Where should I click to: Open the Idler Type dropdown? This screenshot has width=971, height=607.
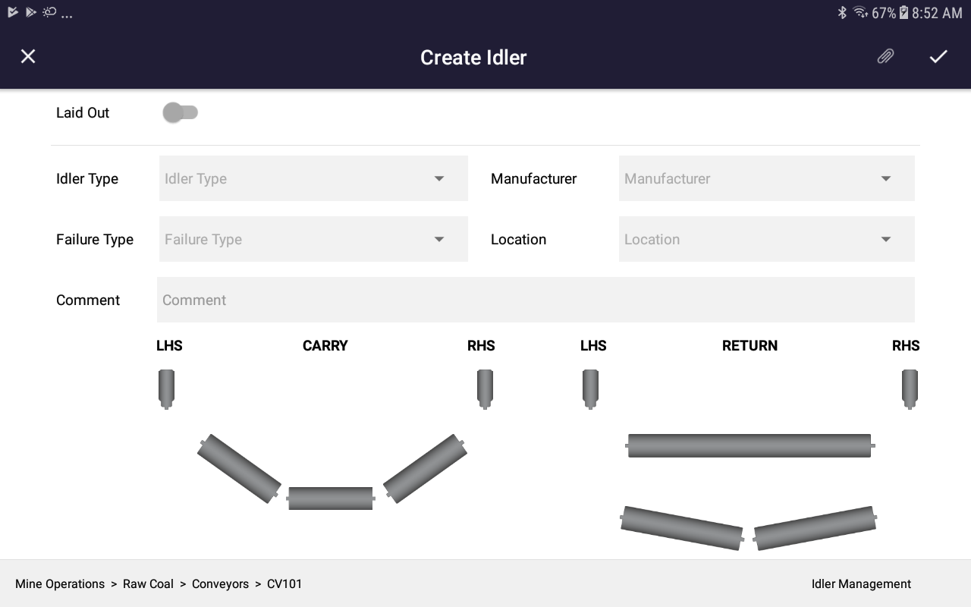(313, 178)
